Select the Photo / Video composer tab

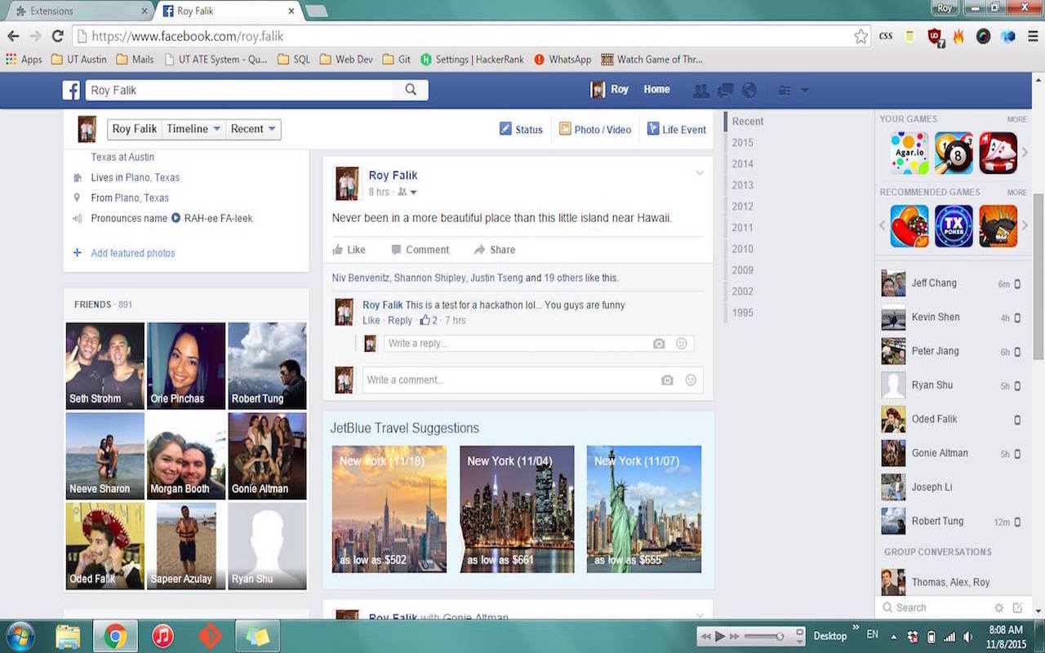pos(595,129)
